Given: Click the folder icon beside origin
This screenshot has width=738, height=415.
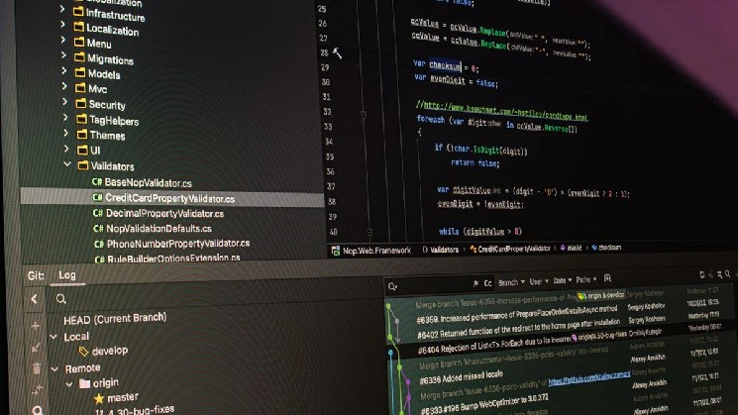Looking at the screenshot, I should pos(85,383).
